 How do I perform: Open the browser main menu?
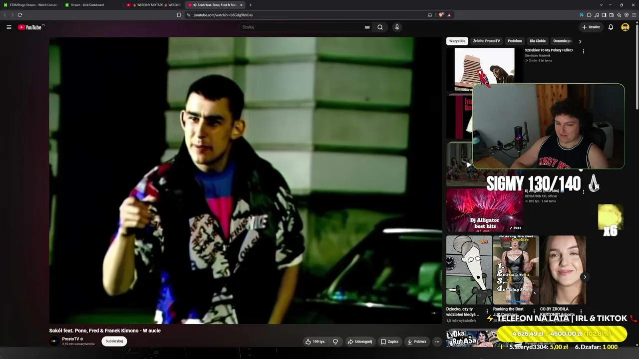634,15
